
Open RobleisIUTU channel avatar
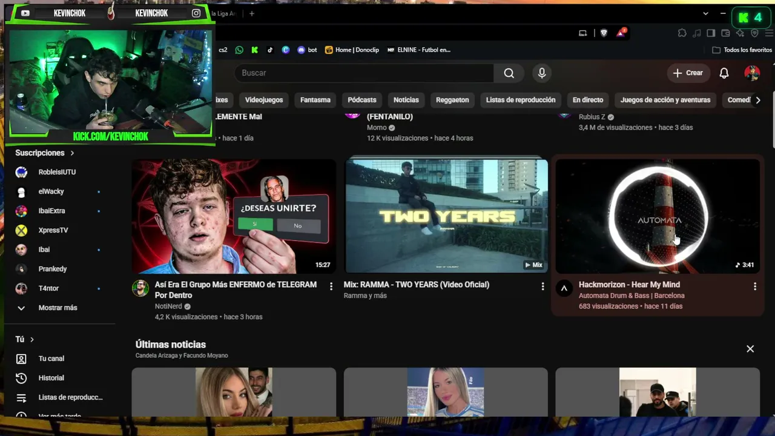tap(21, 172)
